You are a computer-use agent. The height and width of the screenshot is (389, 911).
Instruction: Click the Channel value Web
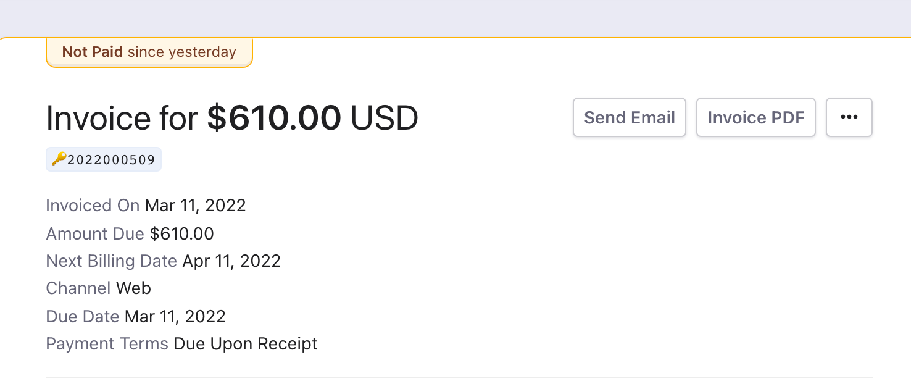click(x=133, y=288)
